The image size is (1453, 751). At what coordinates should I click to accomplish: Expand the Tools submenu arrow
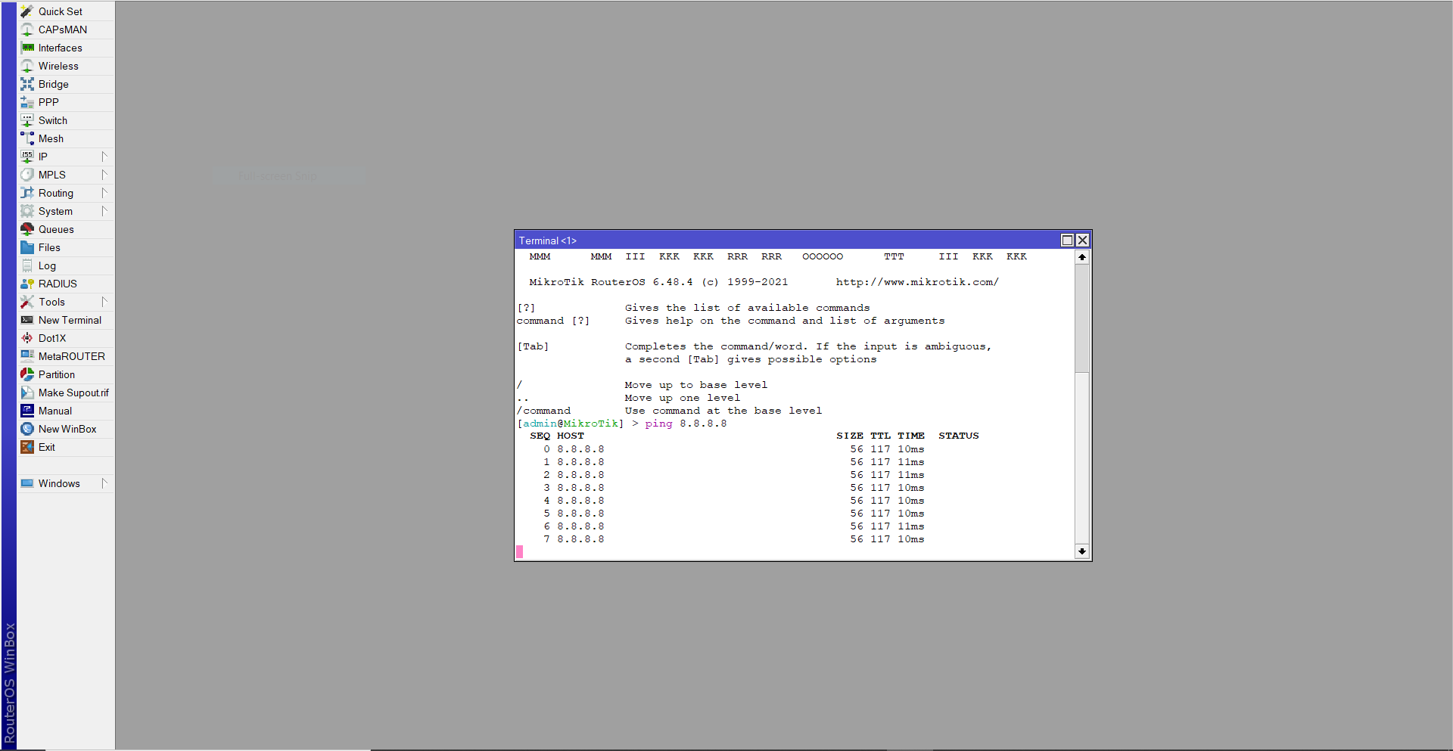(x=104, y=302)
